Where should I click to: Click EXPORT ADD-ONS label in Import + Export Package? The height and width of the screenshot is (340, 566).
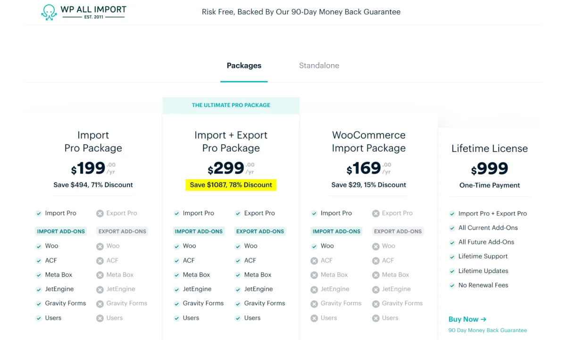click(x=260, y=232)
